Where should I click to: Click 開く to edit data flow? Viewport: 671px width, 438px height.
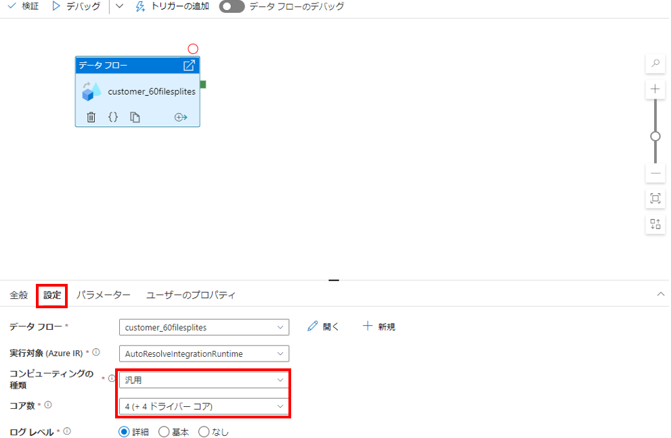pos(323,326)
